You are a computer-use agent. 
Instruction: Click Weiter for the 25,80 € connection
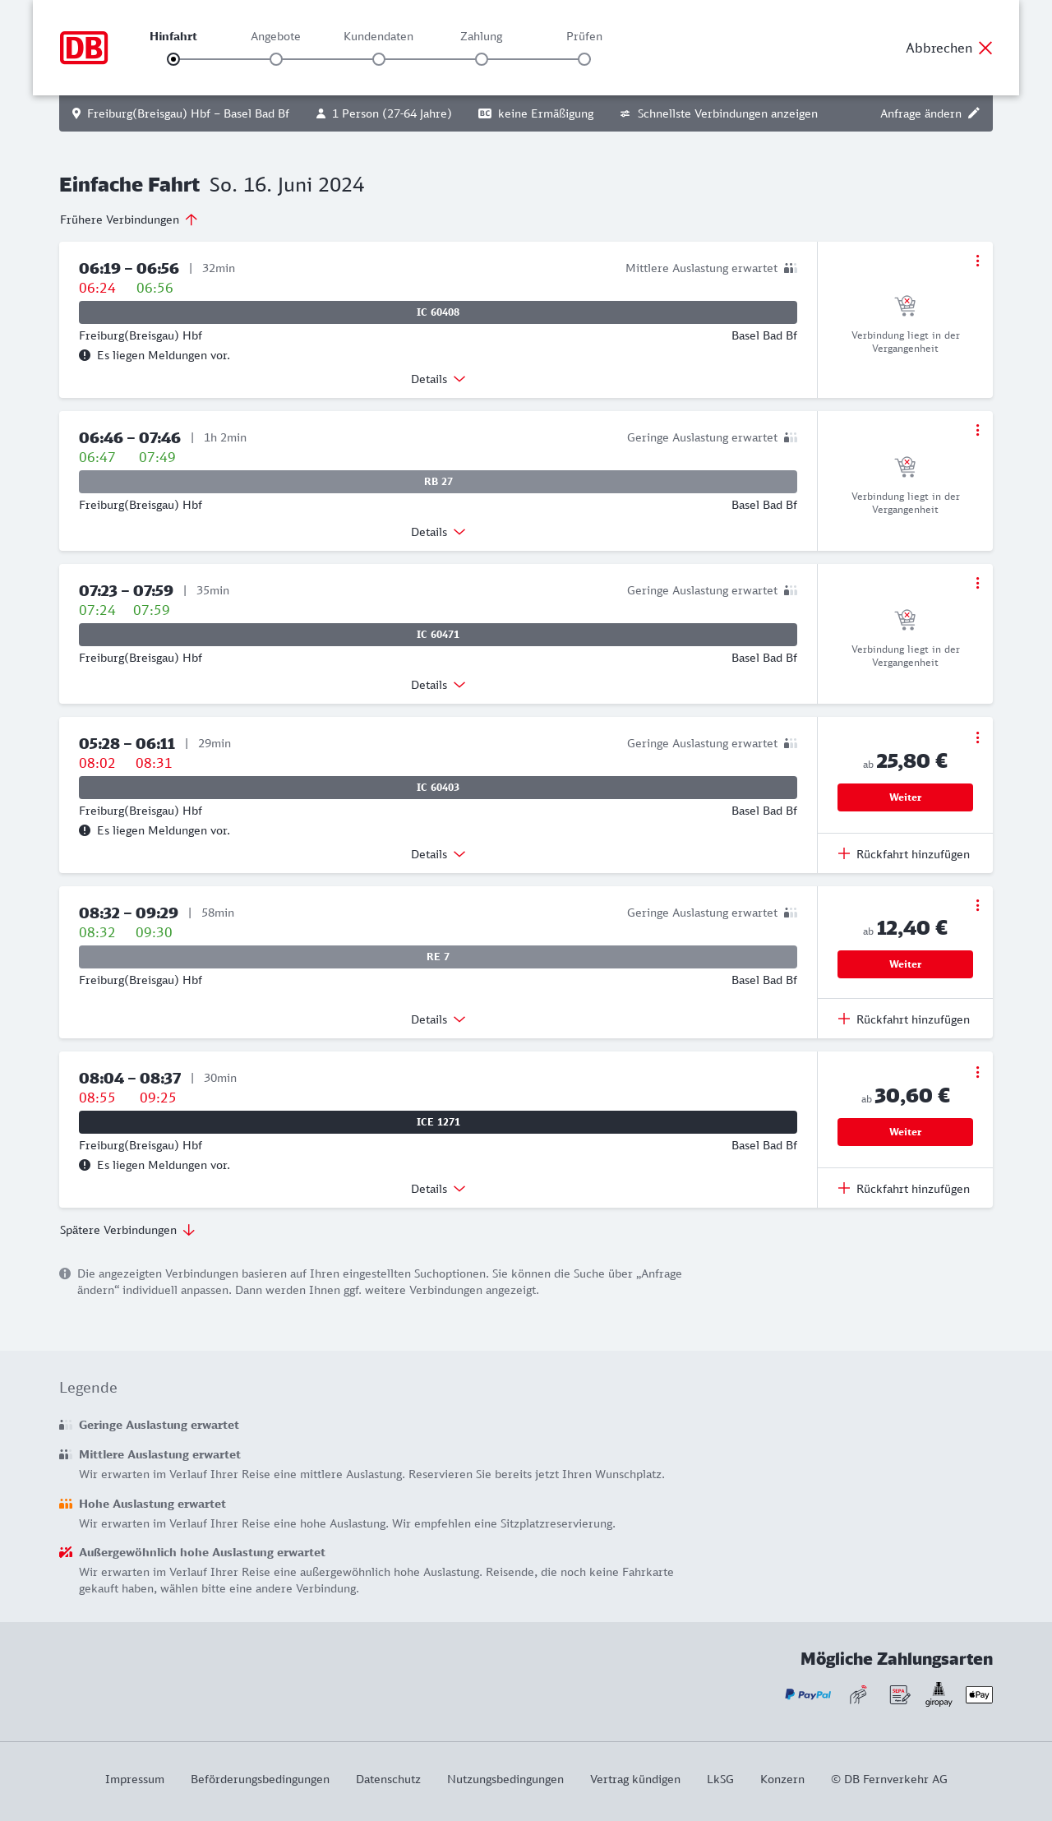point(905,797)
